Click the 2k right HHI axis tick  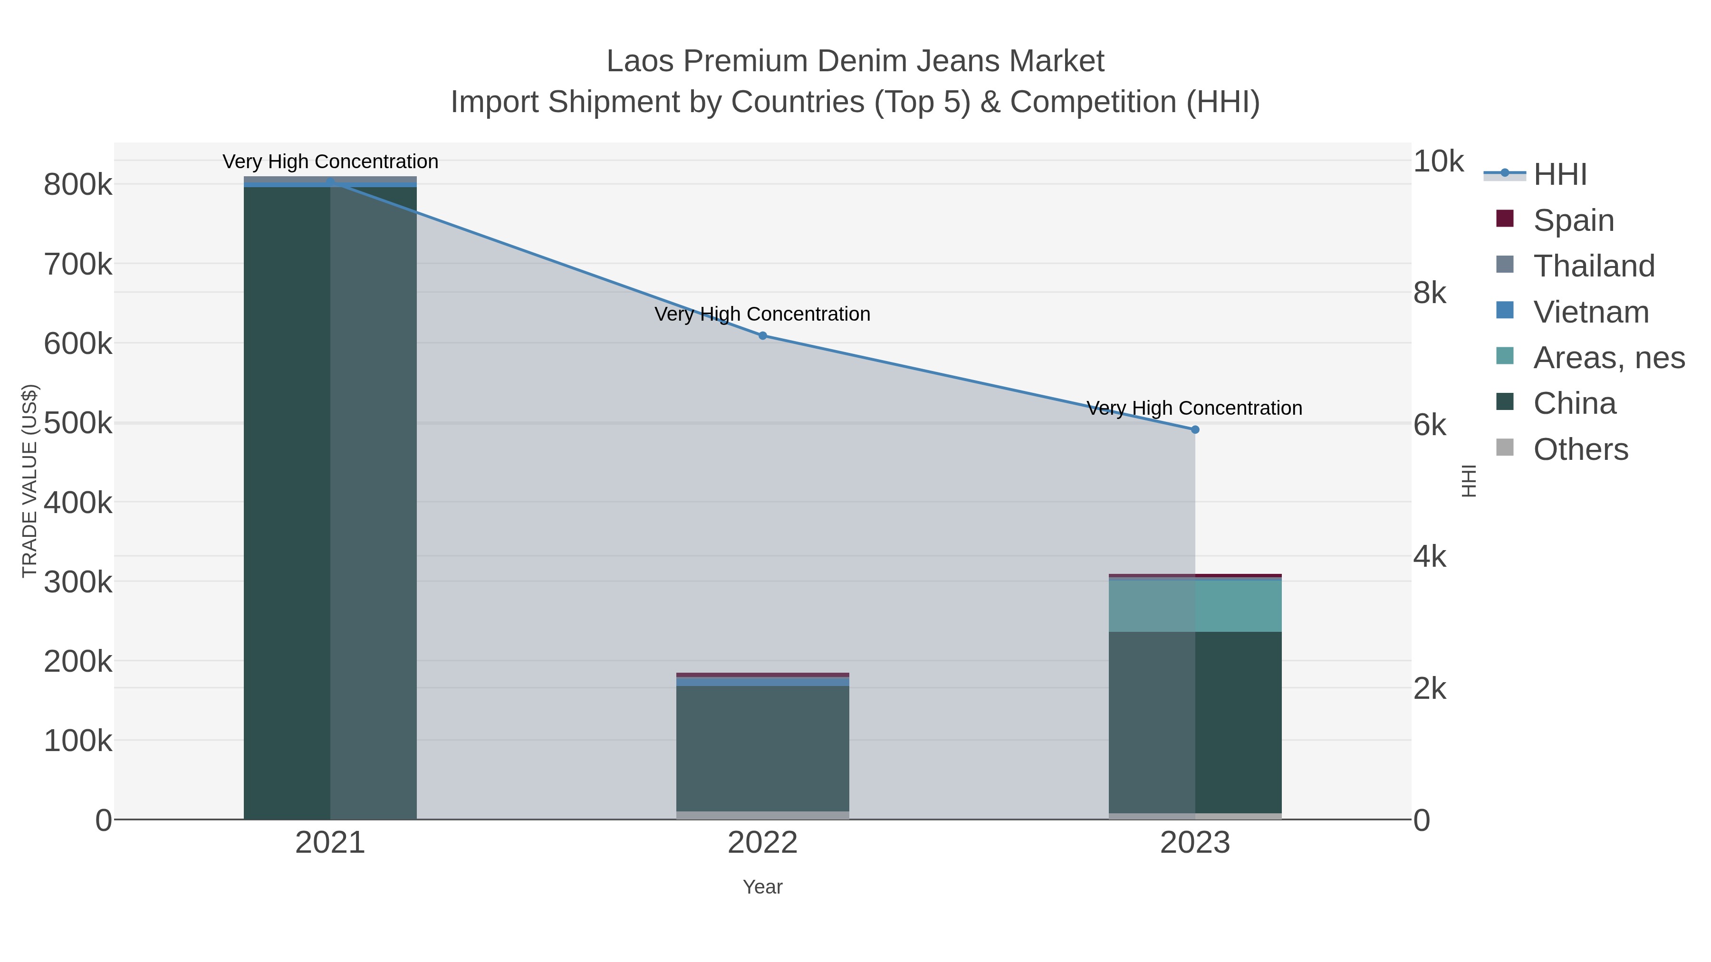point(1430,689)
